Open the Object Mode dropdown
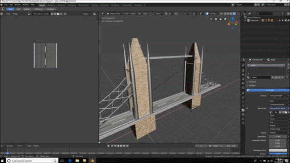290x163 pixels. pyautogui.click(x=115, y=14)
